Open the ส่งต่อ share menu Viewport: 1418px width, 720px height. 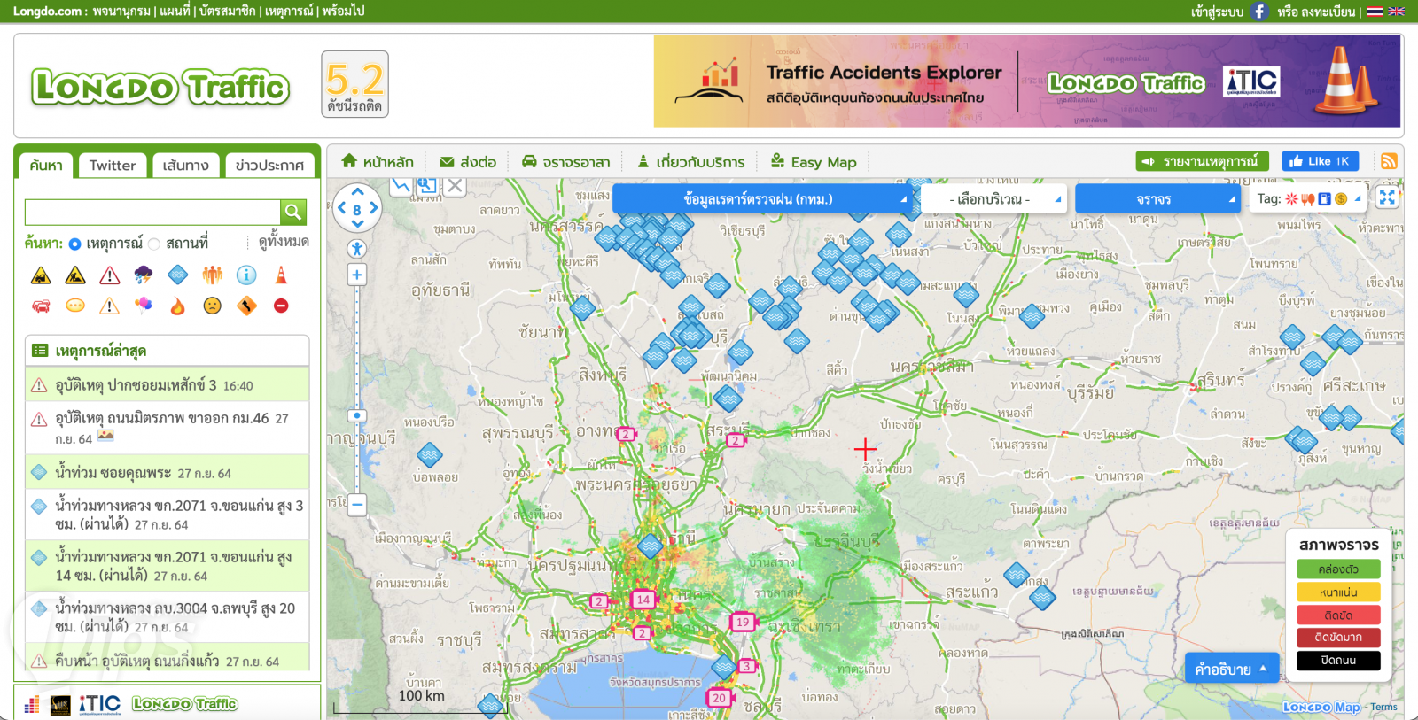click(x=468, y=162)
